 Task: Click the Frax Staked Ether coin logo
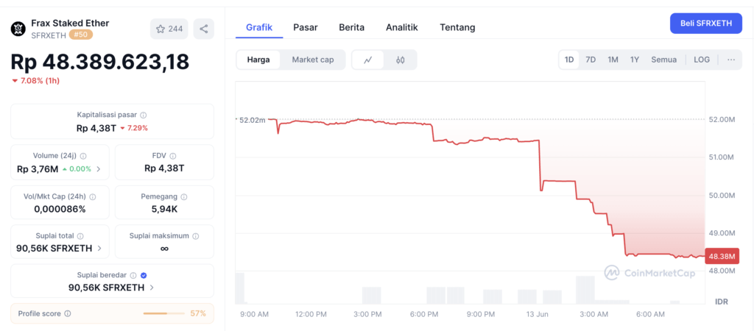(18, 29)
